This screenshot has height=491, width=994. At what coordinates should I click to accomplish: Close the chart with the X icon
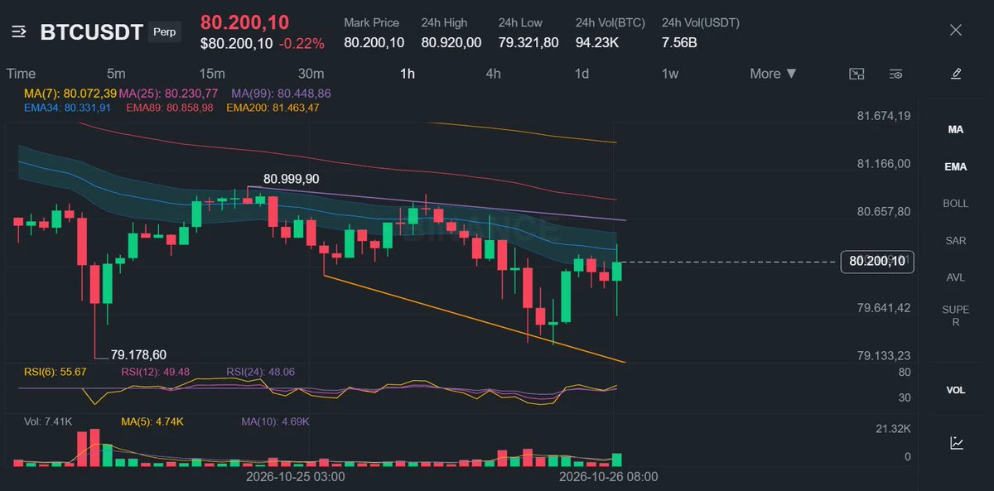point(956,31)
